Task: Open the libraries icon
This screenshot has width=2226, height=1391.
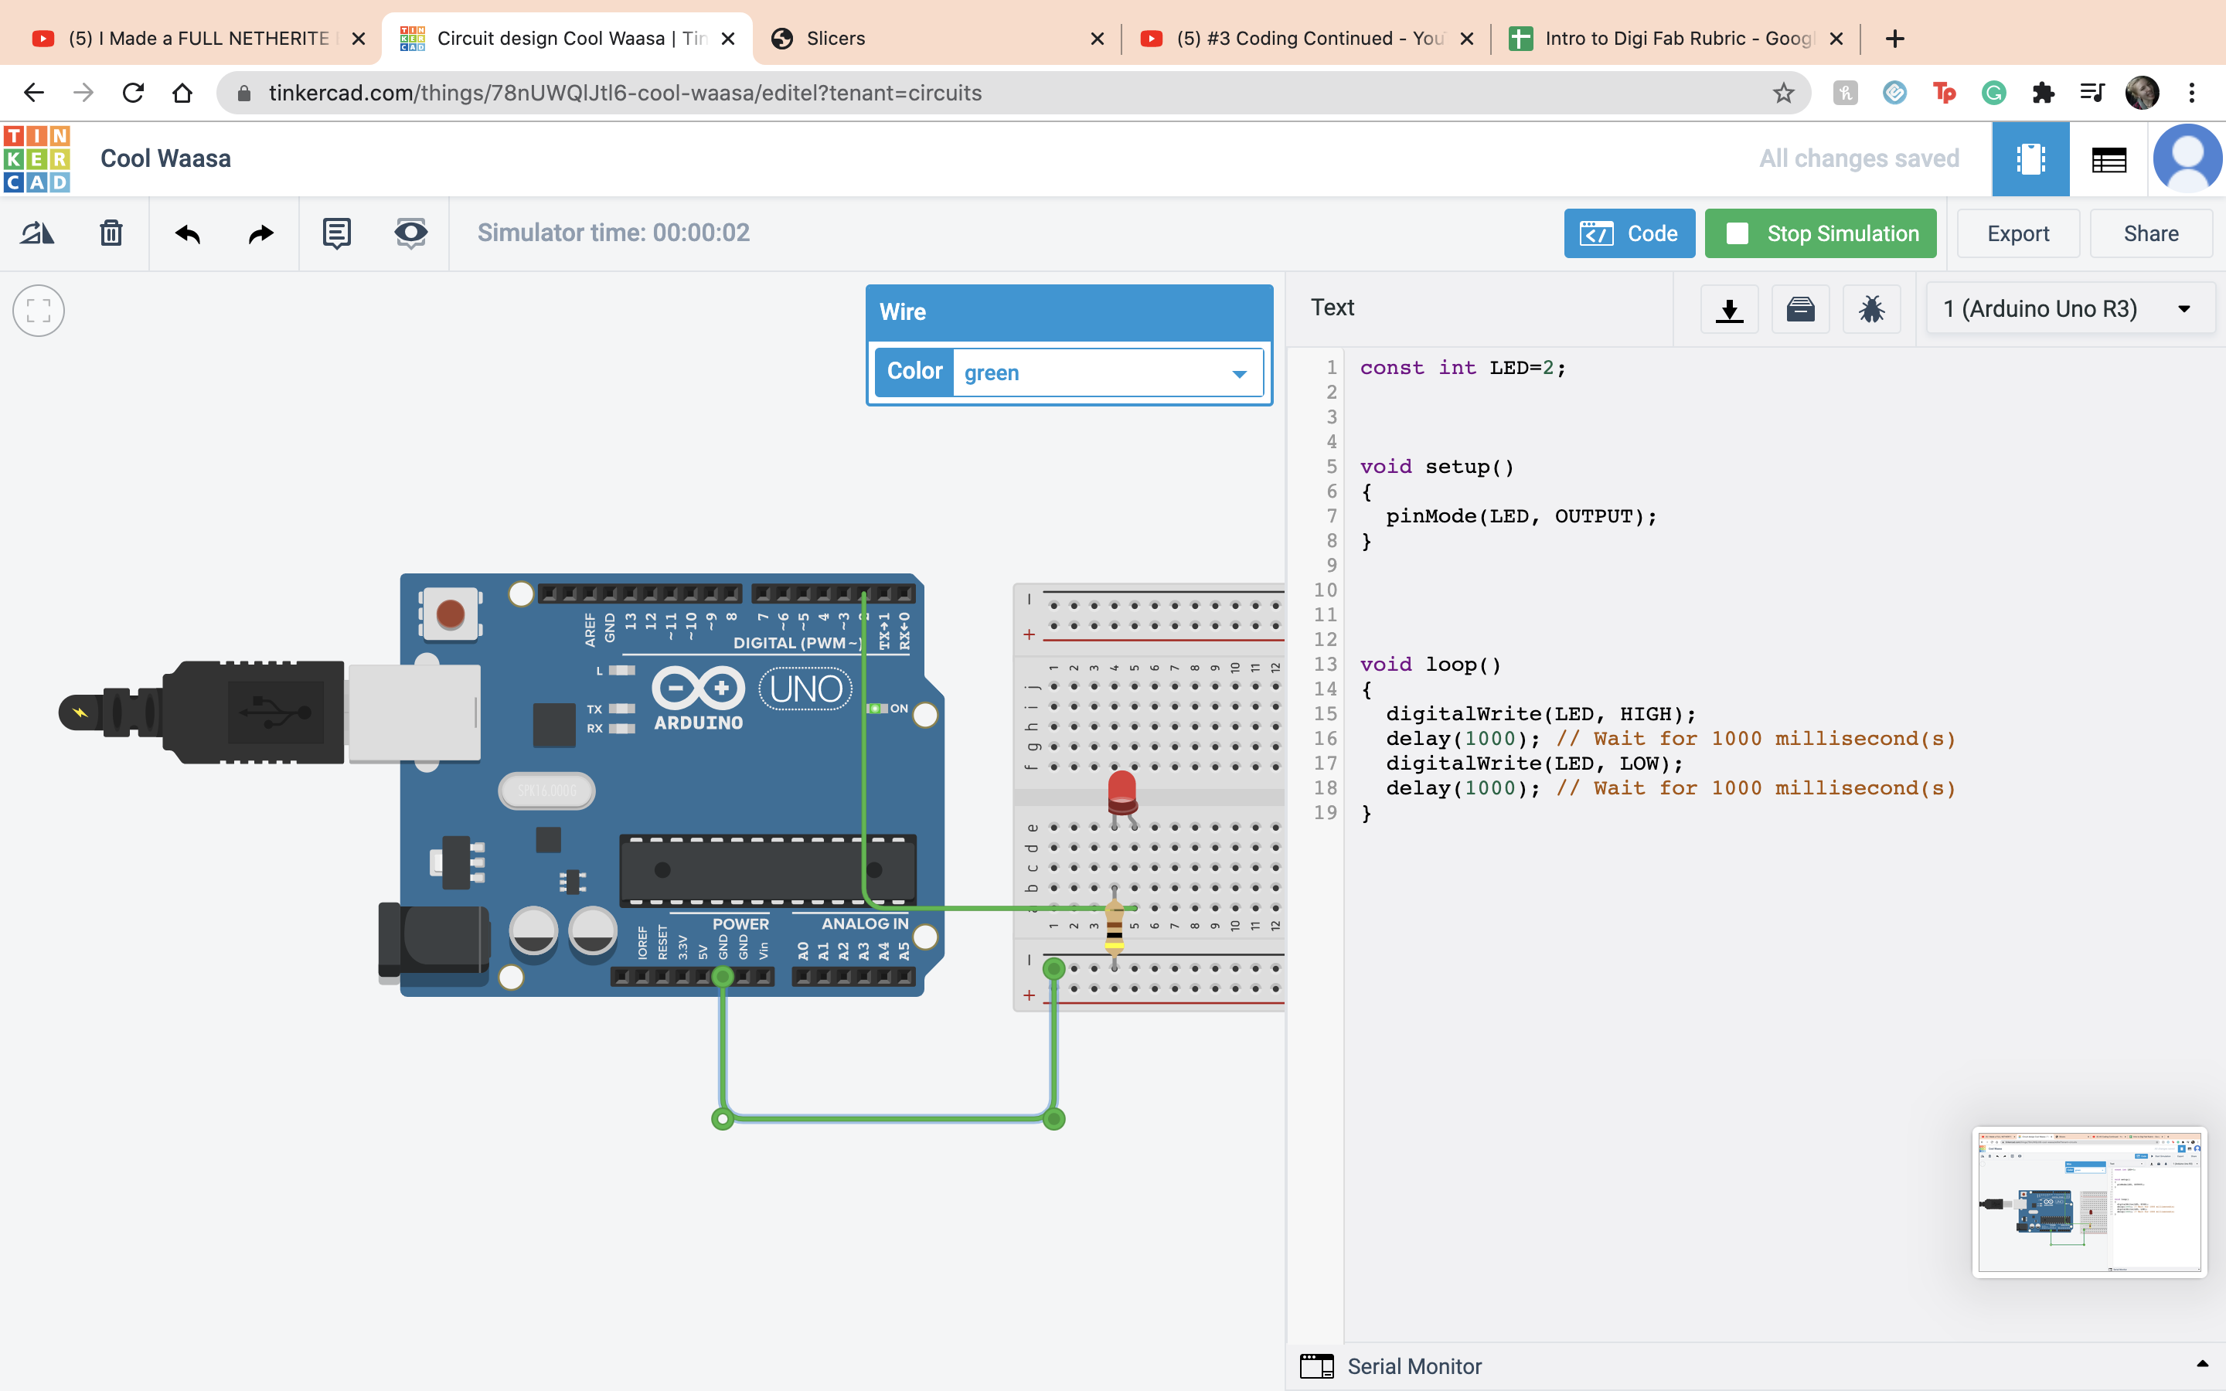Action: point(1800,309)
